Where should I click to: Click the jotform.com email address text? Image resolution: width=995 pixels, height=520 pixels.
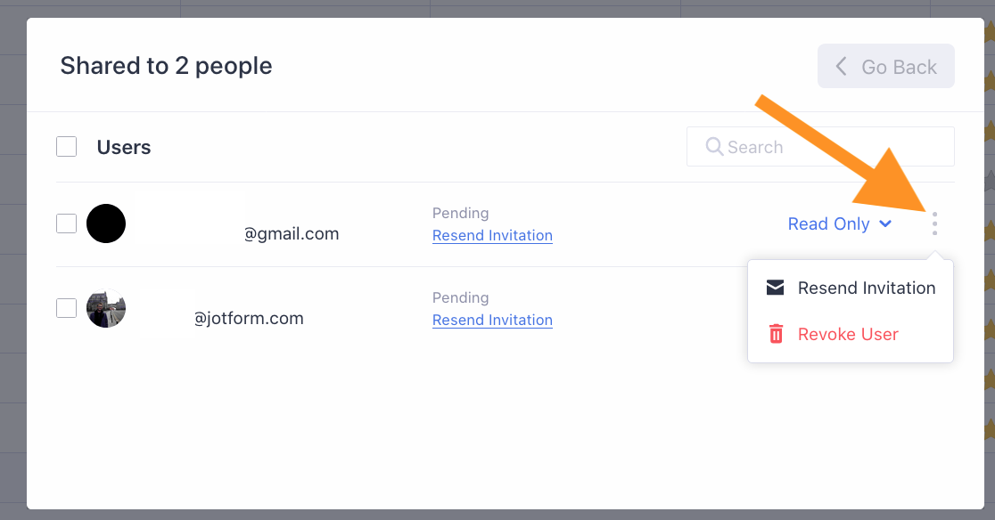pyautogui.click(x=250, y=318)
